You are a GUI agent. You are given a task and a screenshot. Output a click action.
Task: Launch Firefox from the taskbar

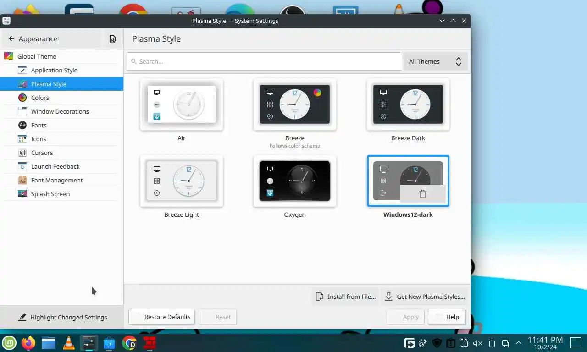pyautogui.click(x=28, y=343)
